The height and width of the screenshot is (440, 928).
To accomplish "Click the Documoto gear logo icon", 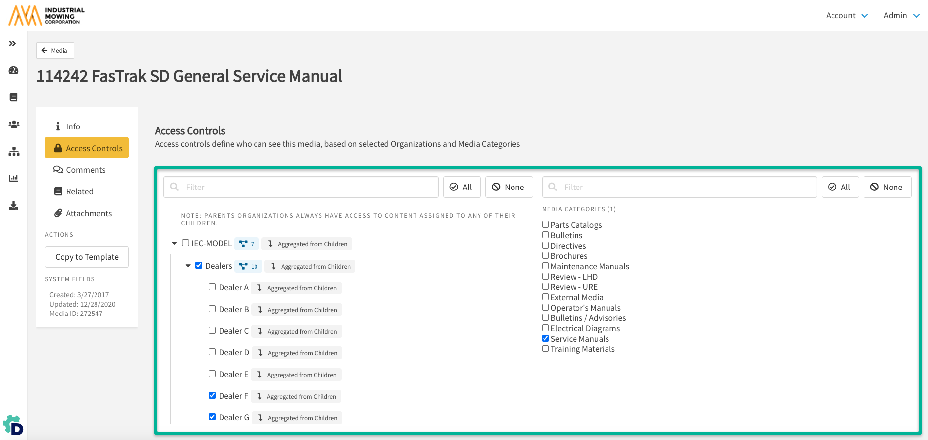I will [13, 426].
